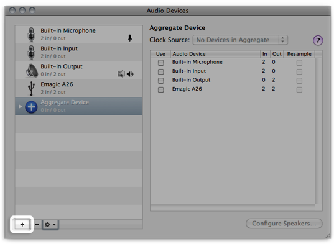Select Built-in Output speaker icon
334x244 pixels.
click(x=32, y=70)
